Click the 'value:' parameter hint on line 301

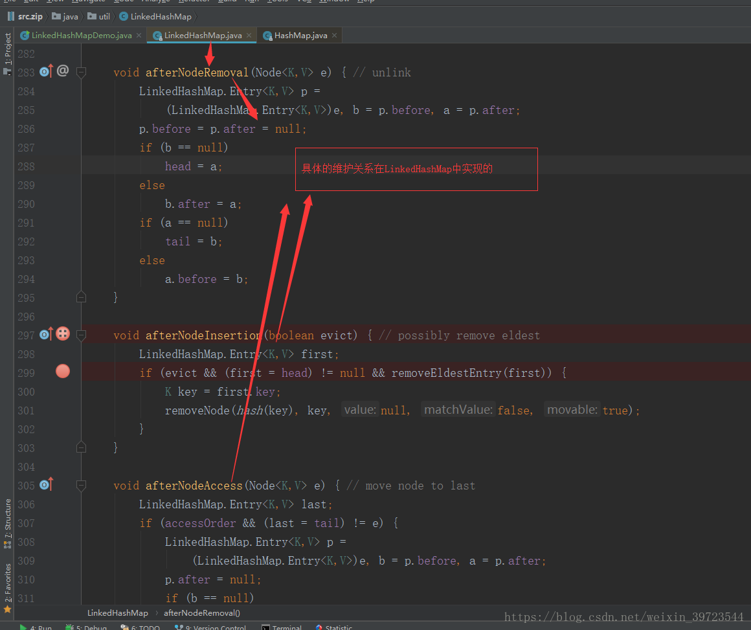coord(360,410)
